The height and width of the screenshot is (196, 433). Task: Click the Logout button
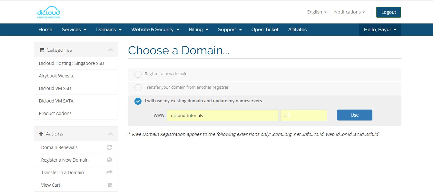[x=389, y=12]
